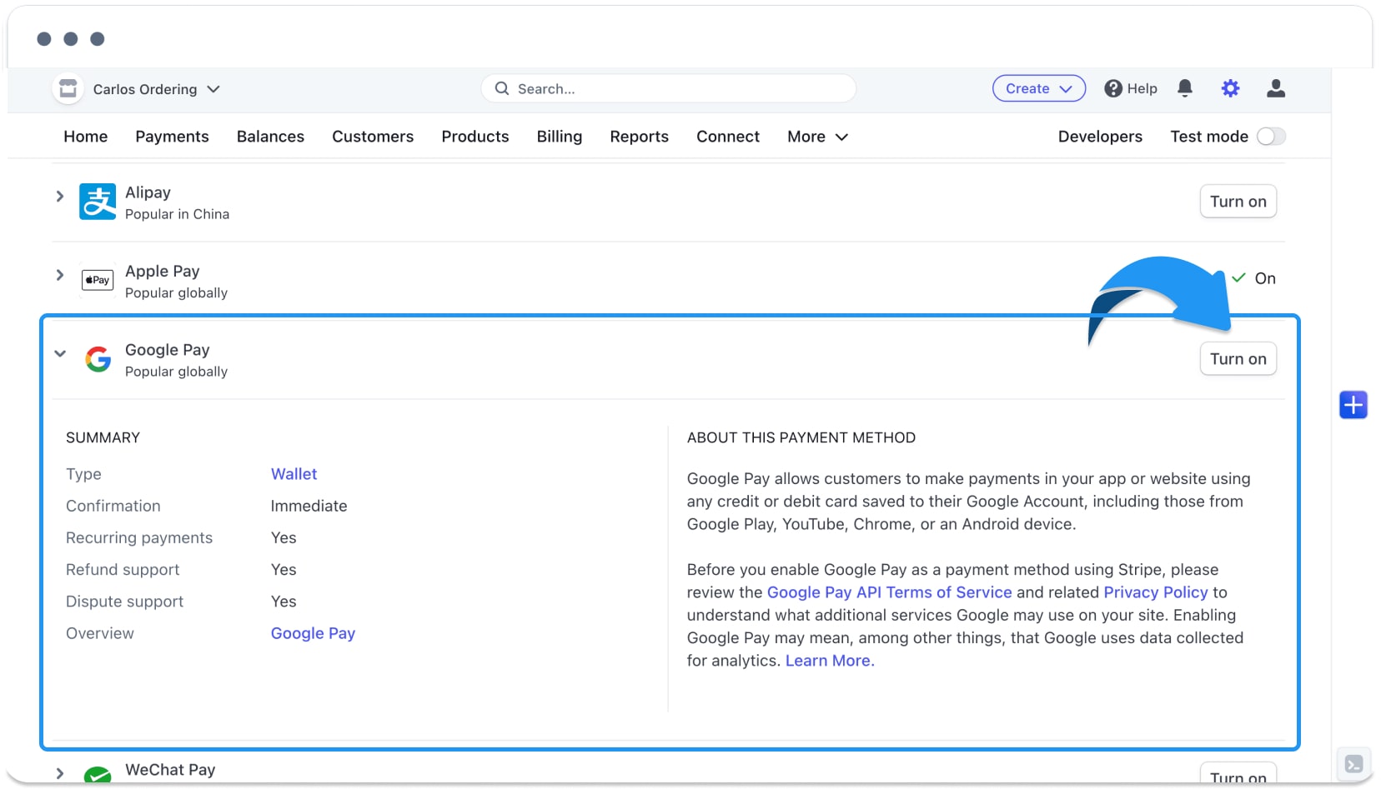Open settings via the gear icon
Screen dimensions: 1381x789
1230,88
